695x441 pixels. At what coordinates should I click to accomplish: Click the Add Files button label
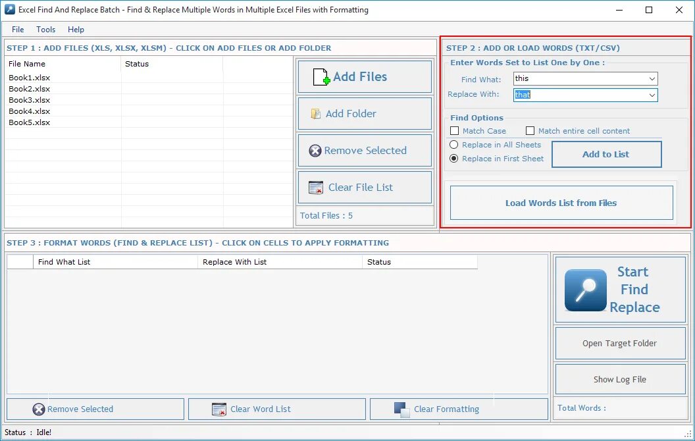(360, 76)
